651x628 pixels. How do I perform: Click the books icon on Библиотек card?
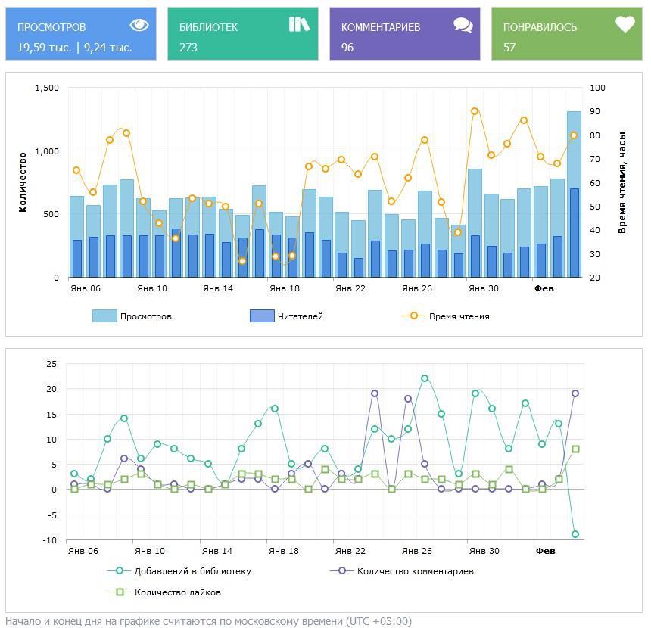299,25
